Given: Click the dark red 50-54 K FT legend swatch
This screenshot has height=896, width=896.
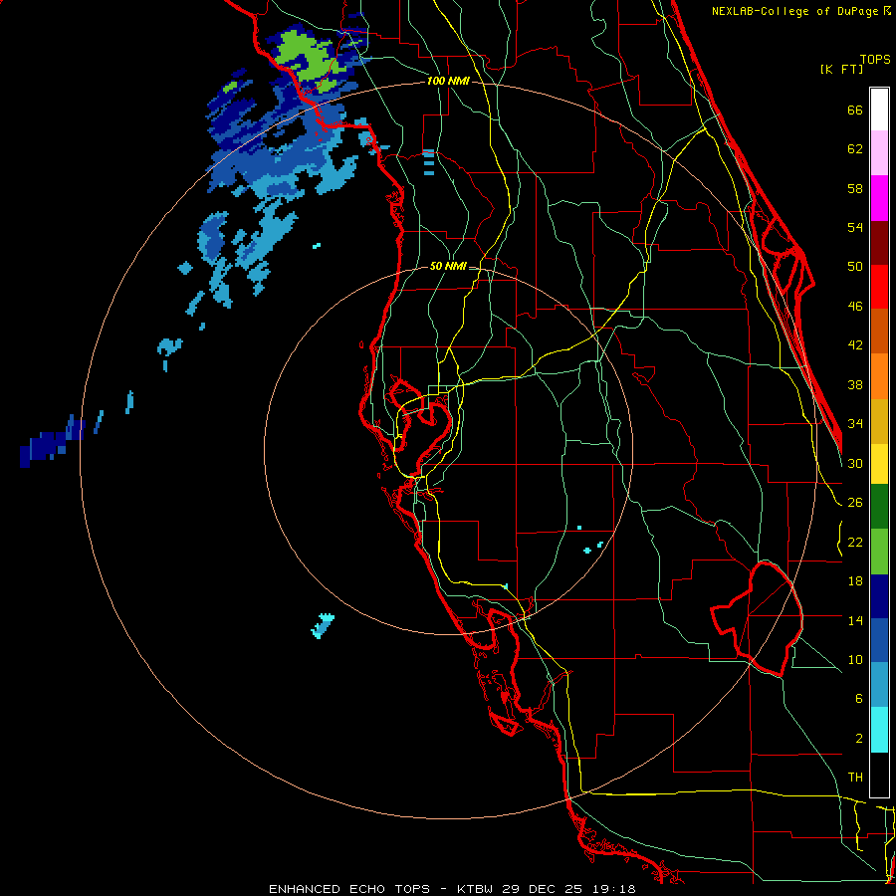Looking at the screenshot, I should 879,243.
